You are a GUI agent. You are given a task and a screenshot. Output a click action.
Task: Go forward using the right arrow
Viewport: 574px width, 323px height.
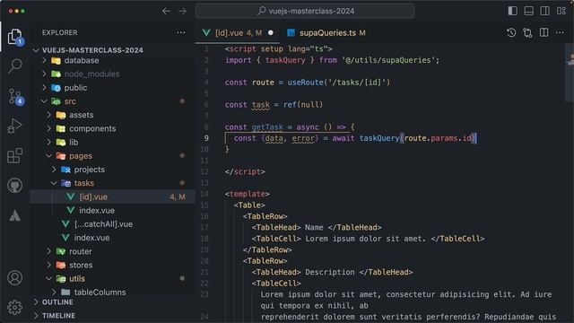click(182, 11)
